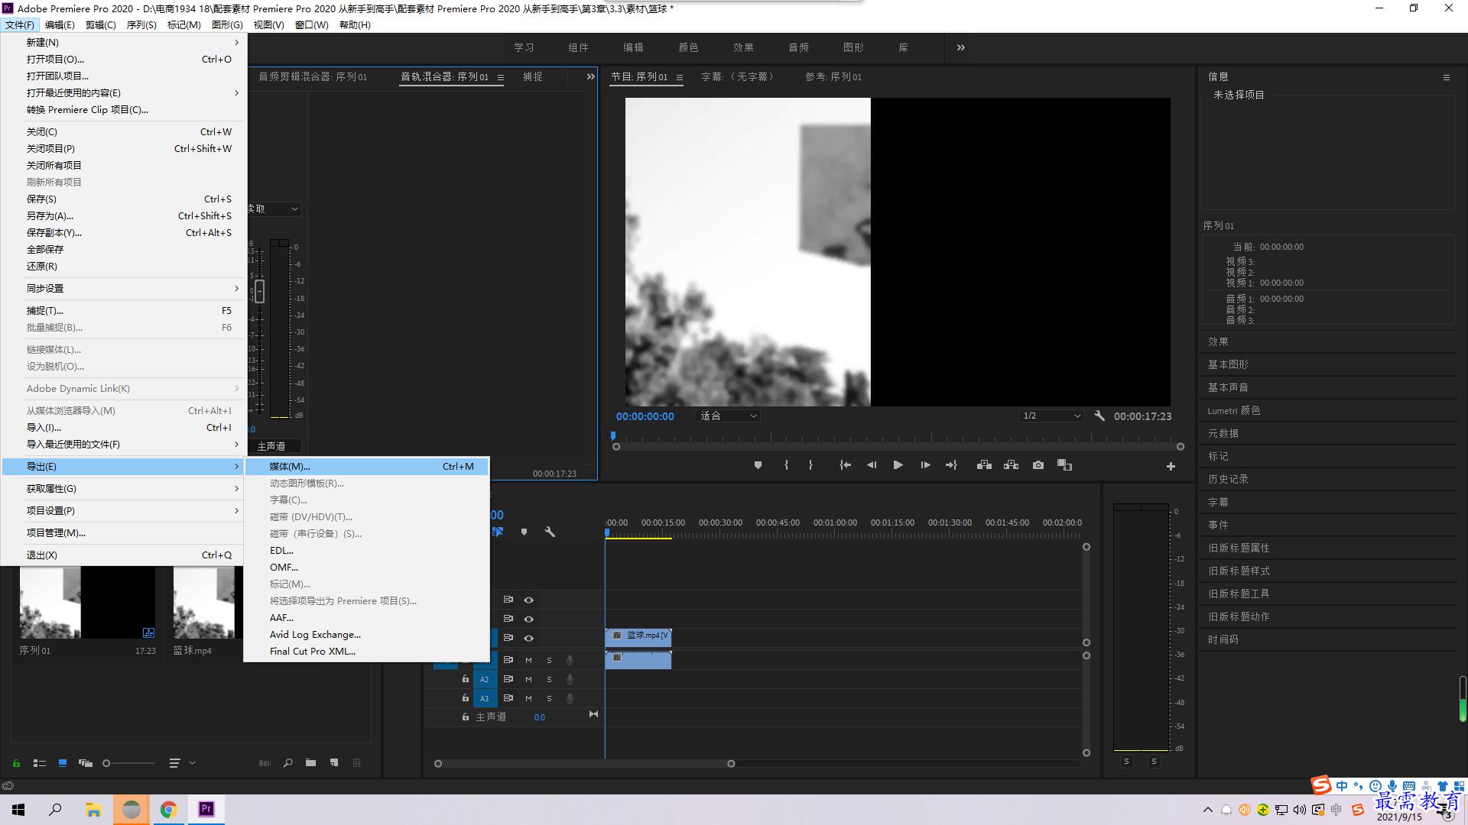Select Final Cut Pro XML... export option

coord(367,651)
